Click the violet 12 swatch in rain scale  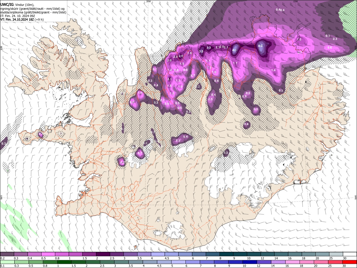point(264,262)
